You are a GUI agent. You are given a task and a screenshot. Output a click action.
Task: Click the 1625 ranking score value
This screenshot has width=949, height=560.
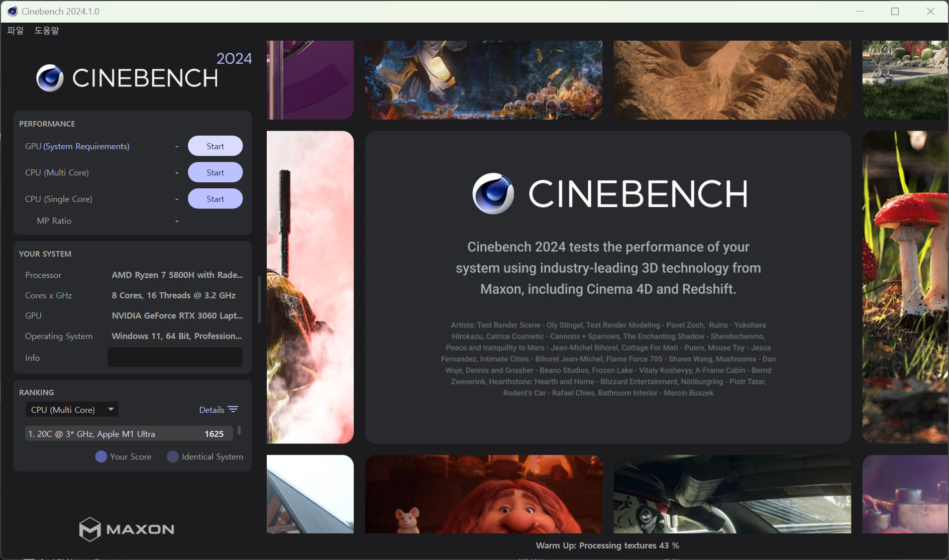[214, 434]
